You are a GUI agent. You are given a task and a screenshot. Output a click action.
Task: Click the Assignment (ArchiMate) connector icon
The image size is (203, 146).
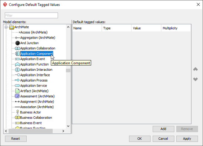point(17,102)
